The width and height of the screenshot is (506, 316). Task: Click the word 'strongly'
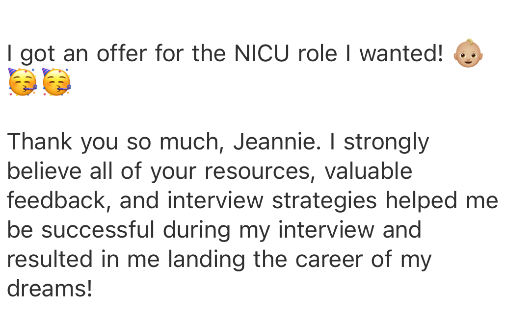tap(386, 143)
